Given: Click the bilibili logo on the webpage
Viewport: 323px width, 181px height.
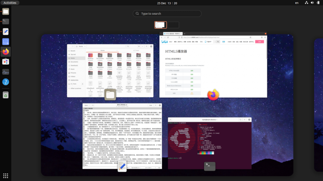Looking at the screenshot, I should tap(165, 42).
